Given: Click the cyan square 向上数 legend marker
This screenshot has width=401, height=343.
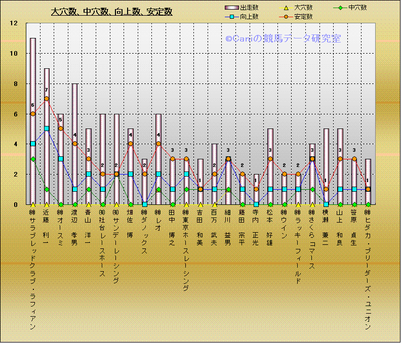Looking at the screenshot, I should [231, 17].
